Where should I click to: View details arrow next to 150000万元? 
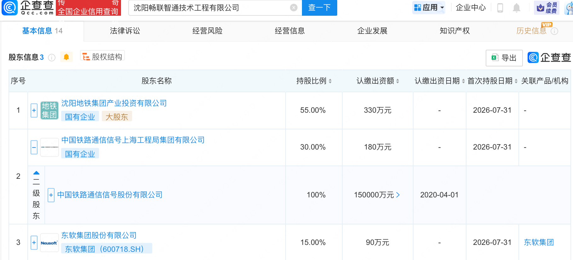coord(398,195)
